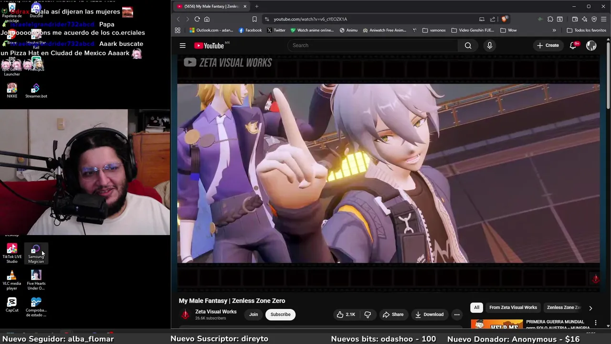This screenshot has width=611, height=344.
Task: Go forward in the browser
Action: 188,19
